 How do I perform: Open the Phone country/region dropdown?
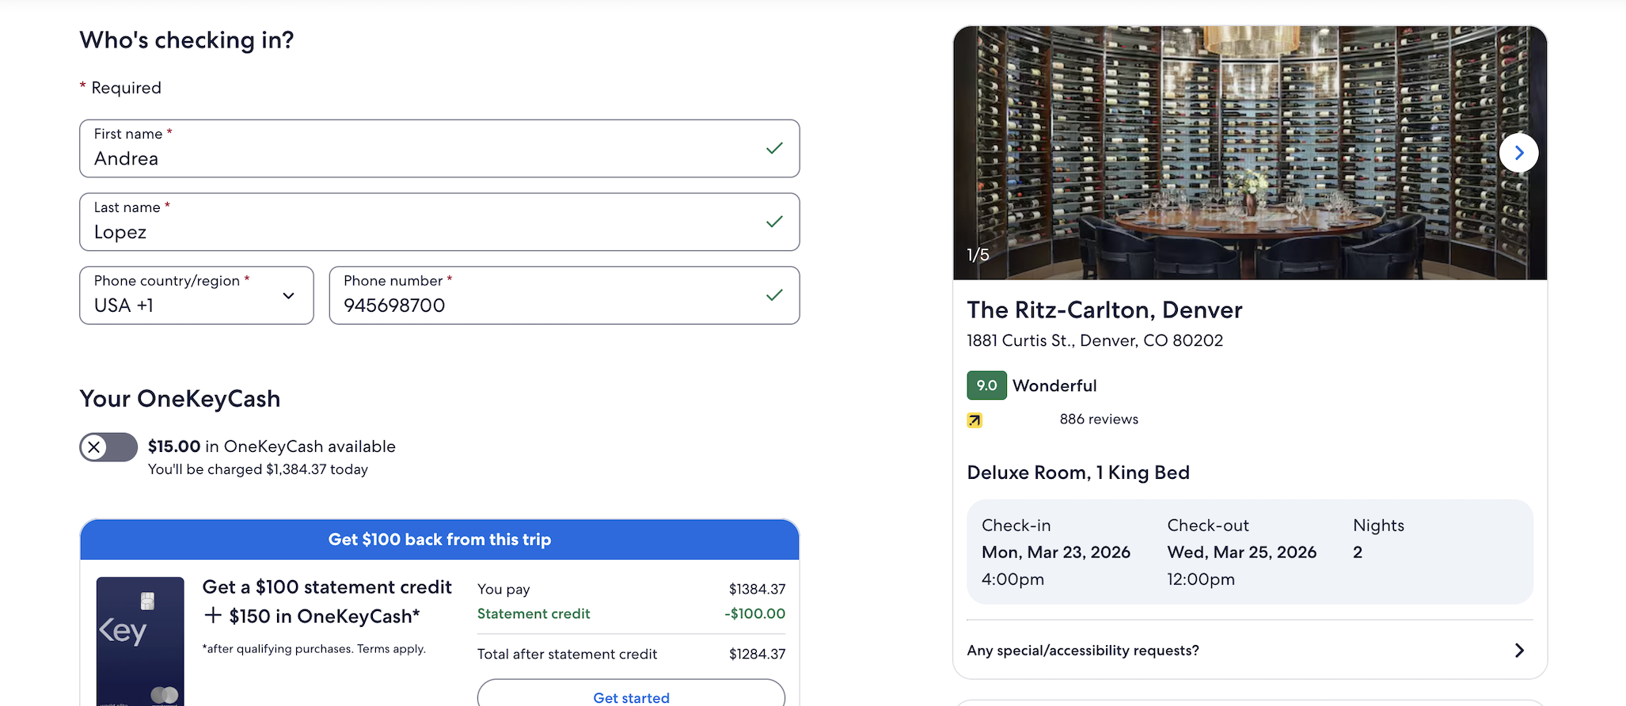(x=196, y=295)
